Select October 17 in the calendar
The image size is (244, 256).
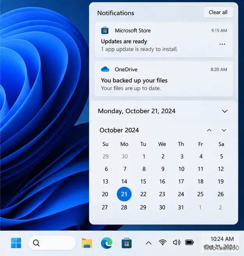(x=181, y=182)
